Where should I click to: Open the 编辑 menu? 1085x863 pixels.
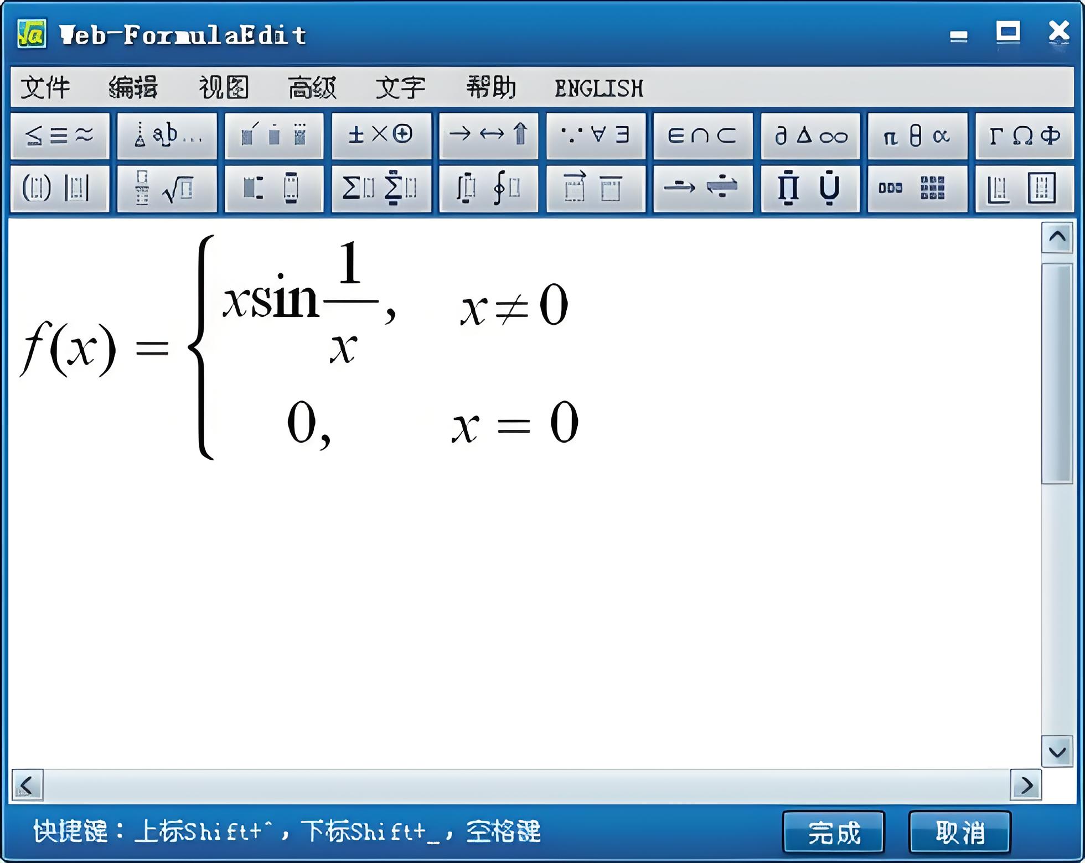pyautogui.click(x=135, y=87)
